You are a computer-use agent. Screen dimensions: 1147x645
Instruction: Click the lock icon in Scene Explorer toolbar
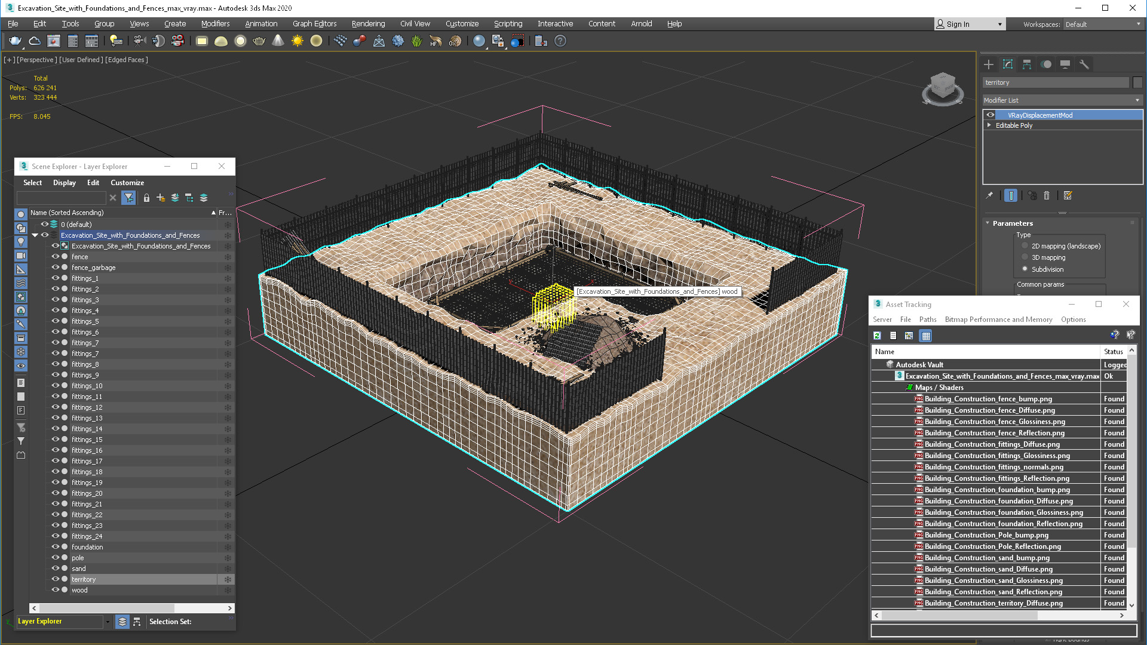146,198
